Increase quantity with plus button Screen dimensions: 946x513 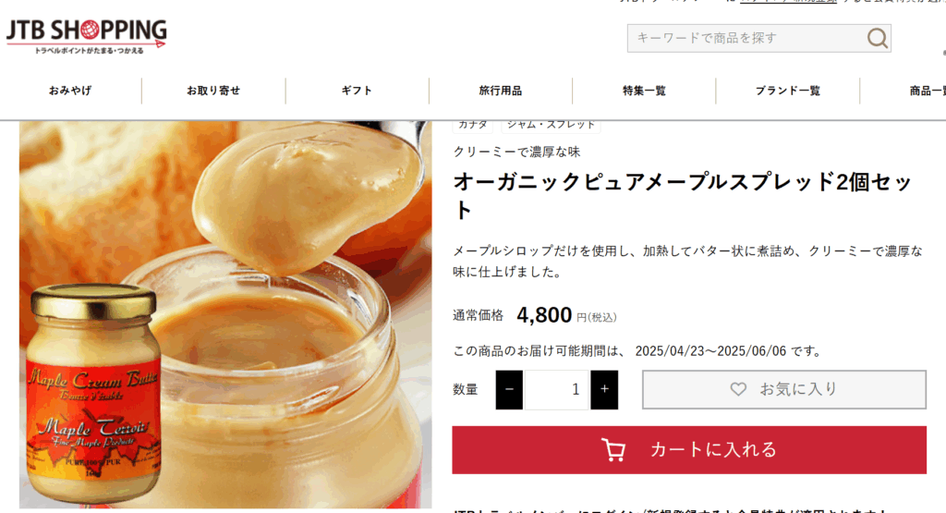(604, 390)
